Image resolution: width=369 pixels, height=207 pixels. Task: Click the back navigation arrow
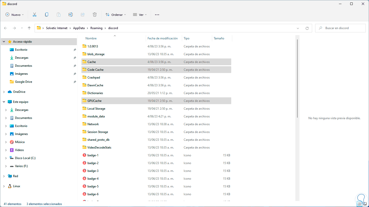6,28
